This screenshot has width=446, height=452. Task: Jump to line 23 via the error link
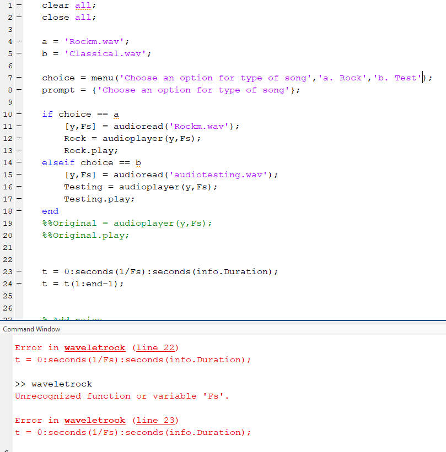pyautogui.click(x=155, y=420)
